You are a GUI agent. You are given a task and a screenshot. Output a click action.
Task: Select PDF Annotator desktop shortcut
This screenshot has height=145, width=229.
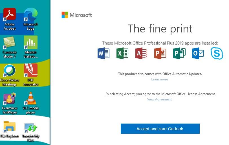[x=31, y=75]
